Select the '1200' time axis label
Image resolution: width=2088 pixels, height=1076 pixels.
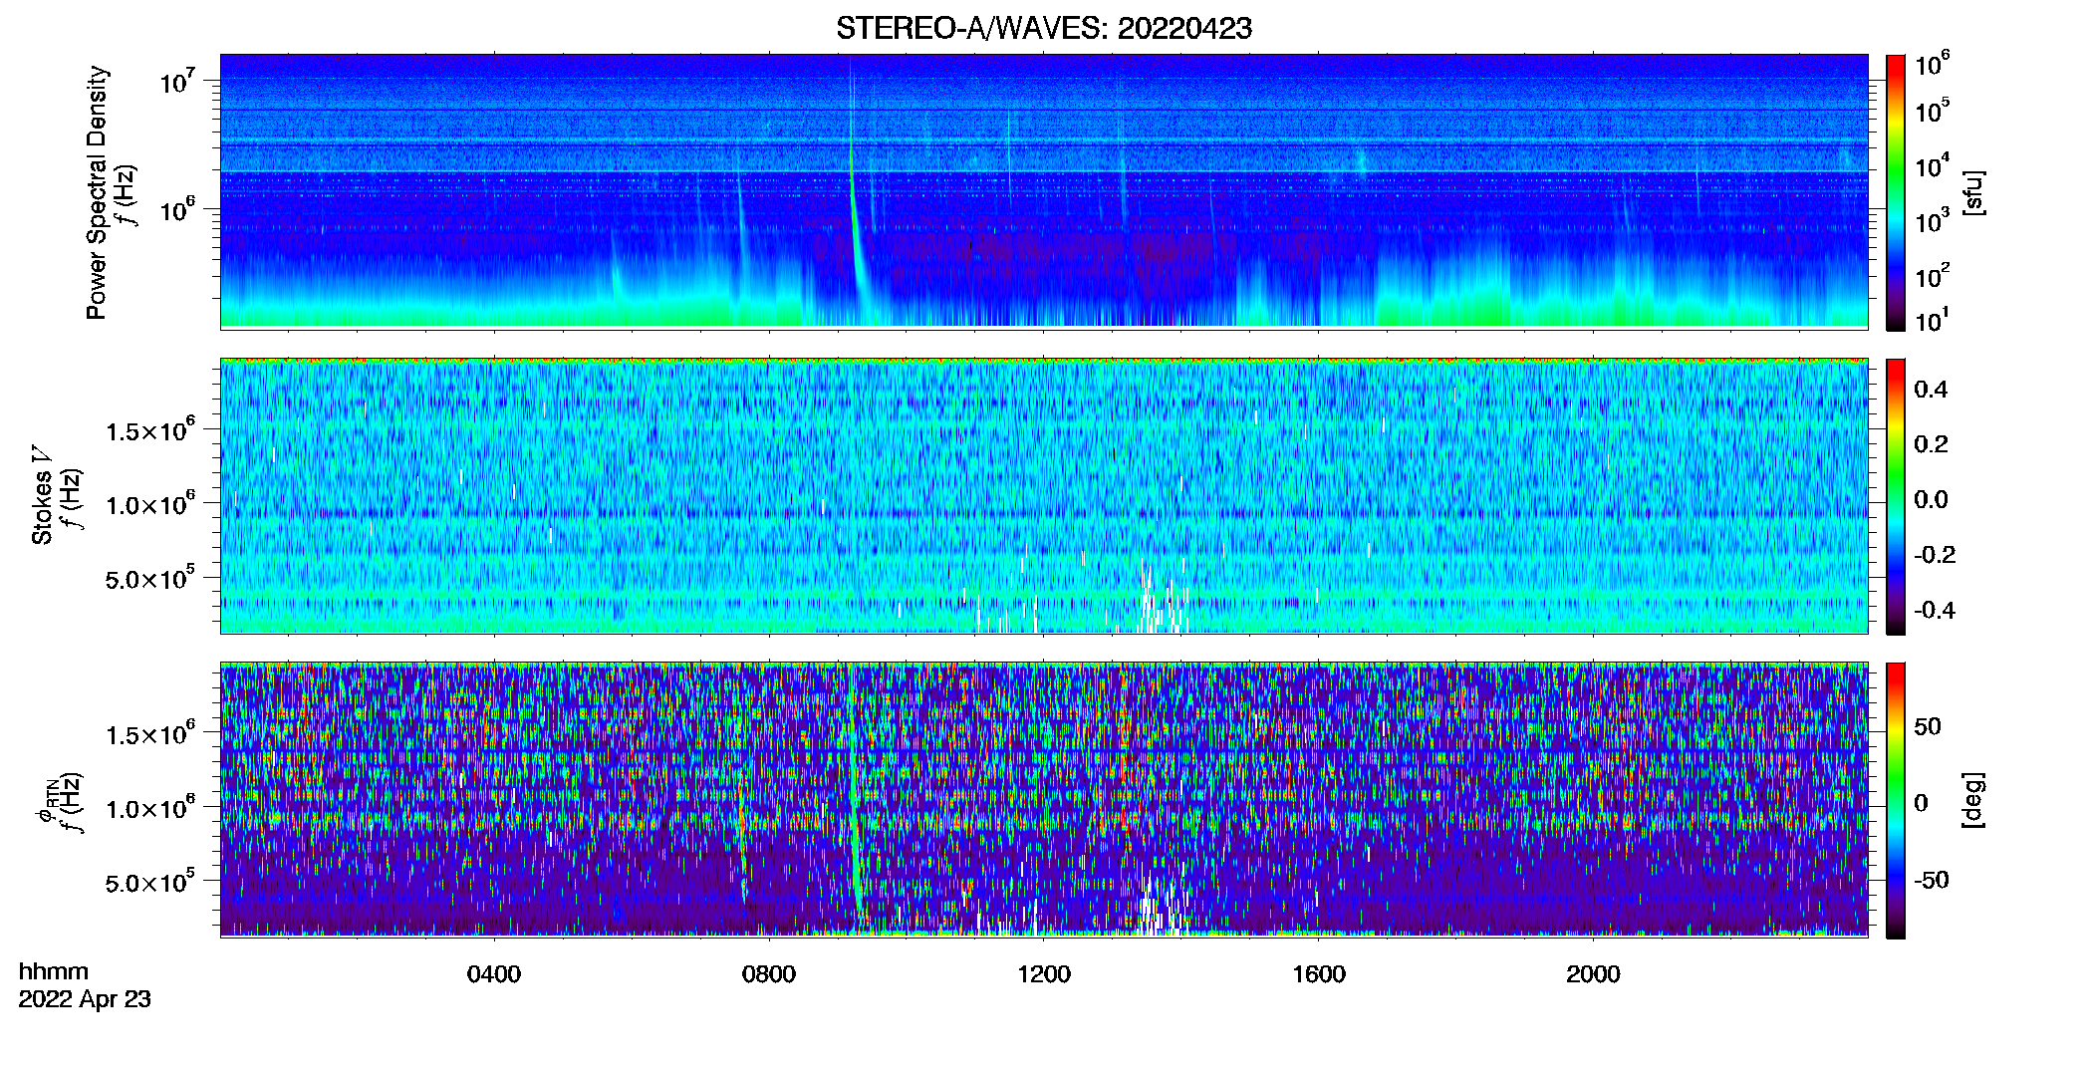click(1044, 974)
